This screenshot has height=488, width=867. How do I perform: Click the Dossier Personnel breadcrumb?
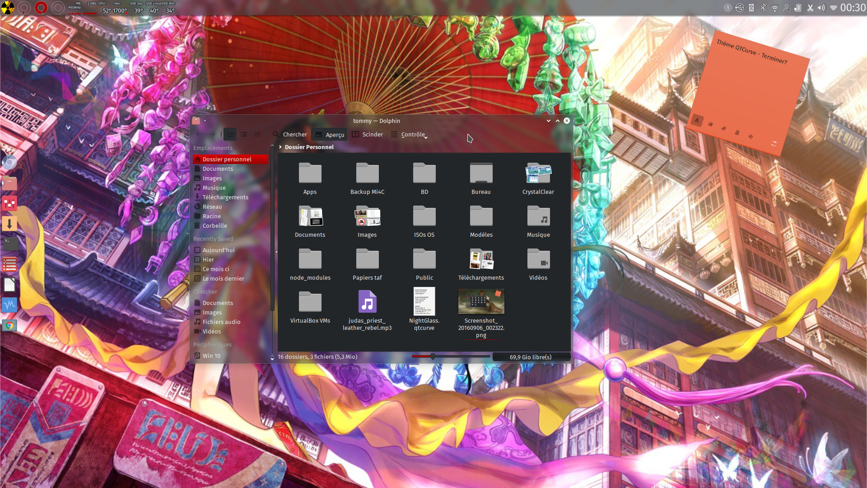coord(309,147)
